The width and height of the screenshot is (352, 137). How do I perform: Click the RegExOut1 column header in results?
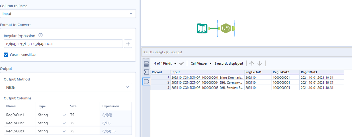258,72
